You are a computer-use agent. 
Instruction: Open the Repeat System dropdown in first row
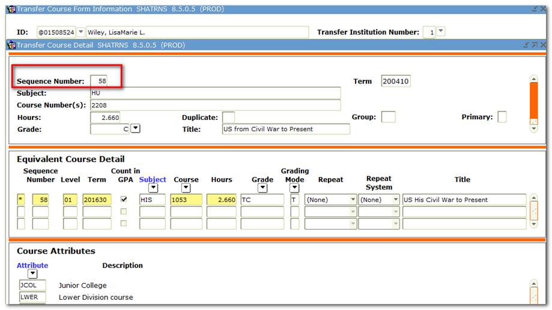395,200
